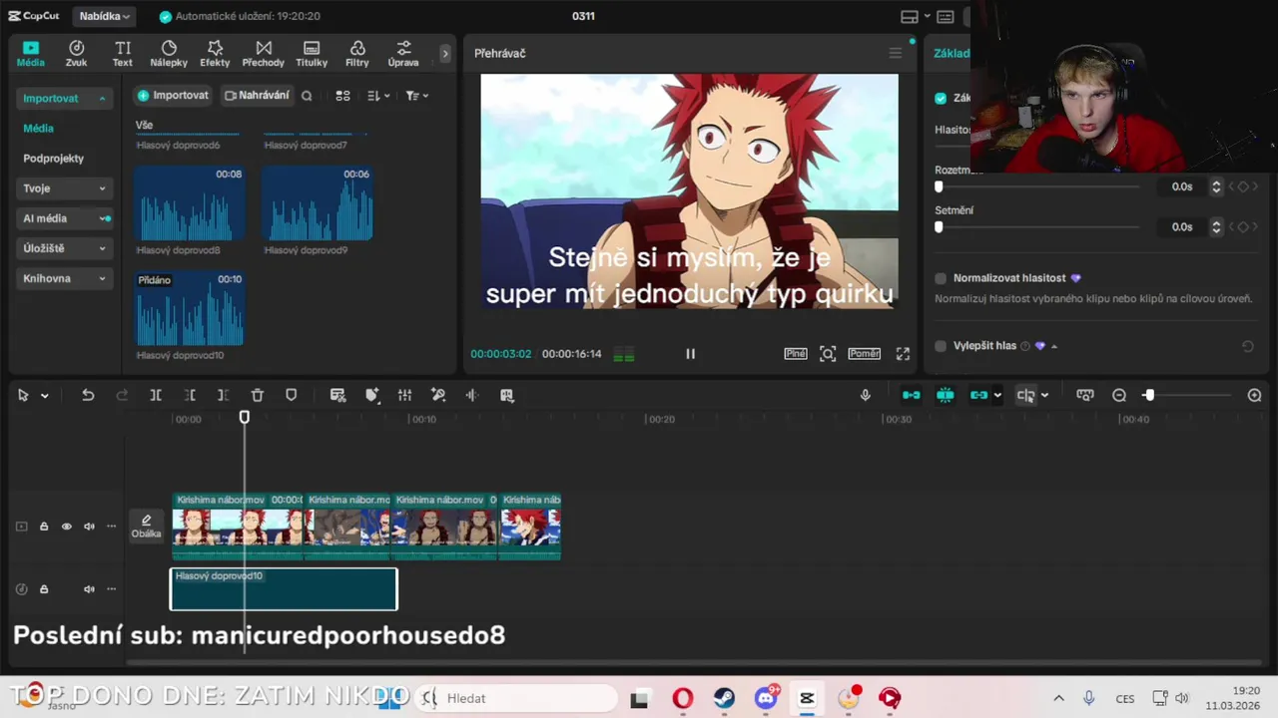
Task: Expand the Knihovna sidebar section
Action: coord(65,278)
